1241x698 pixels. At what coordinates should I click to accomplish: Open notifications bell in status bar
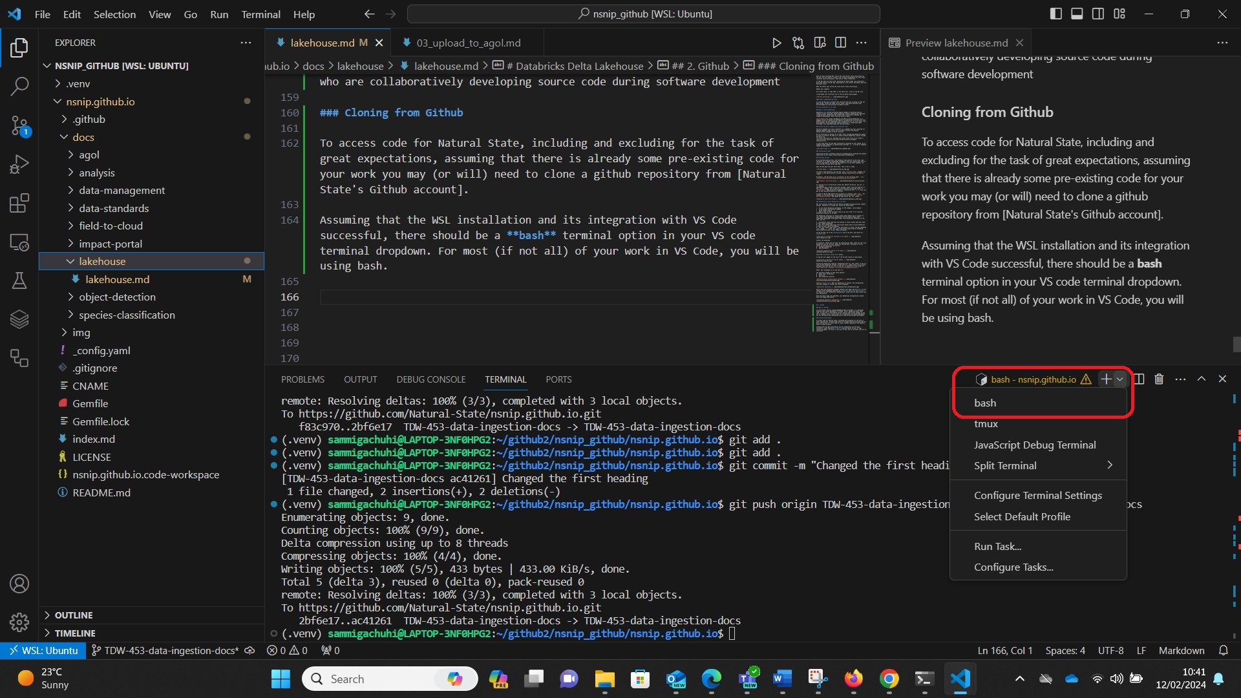[x=1223, y=650]
